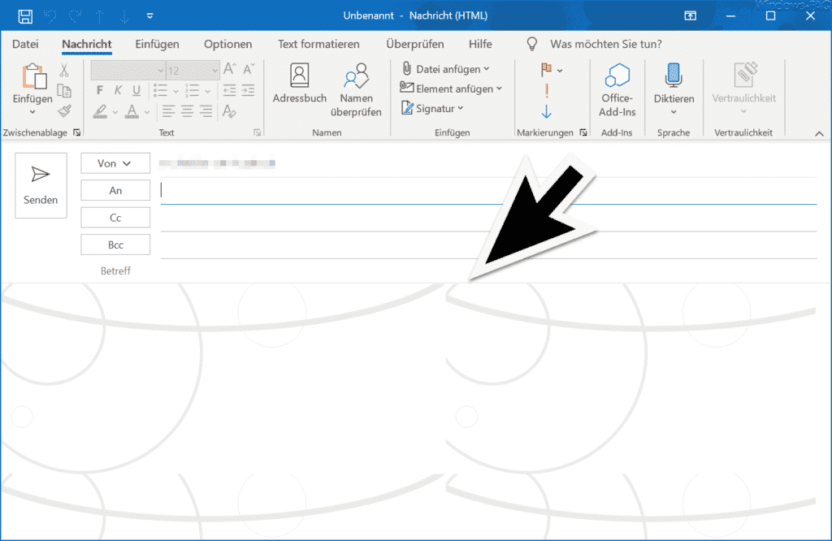Image resolution: width=832 pixels, height=541 pixels.
Task: Mark message low importance with blue arrow
Action: pyautogui.click(x=547, y=111)
